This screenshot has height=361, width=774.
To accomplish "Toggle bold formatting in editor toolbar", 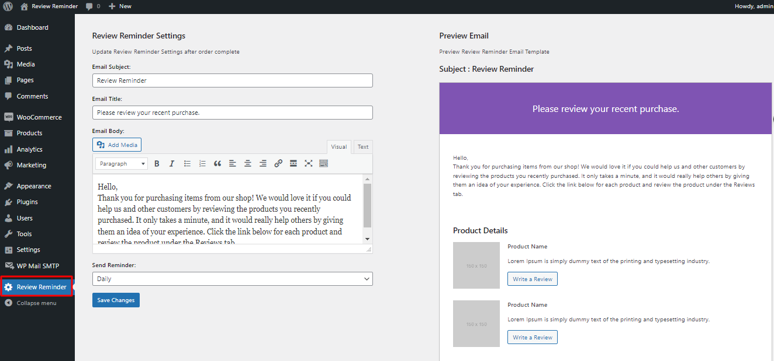I will tap(157, 164).
